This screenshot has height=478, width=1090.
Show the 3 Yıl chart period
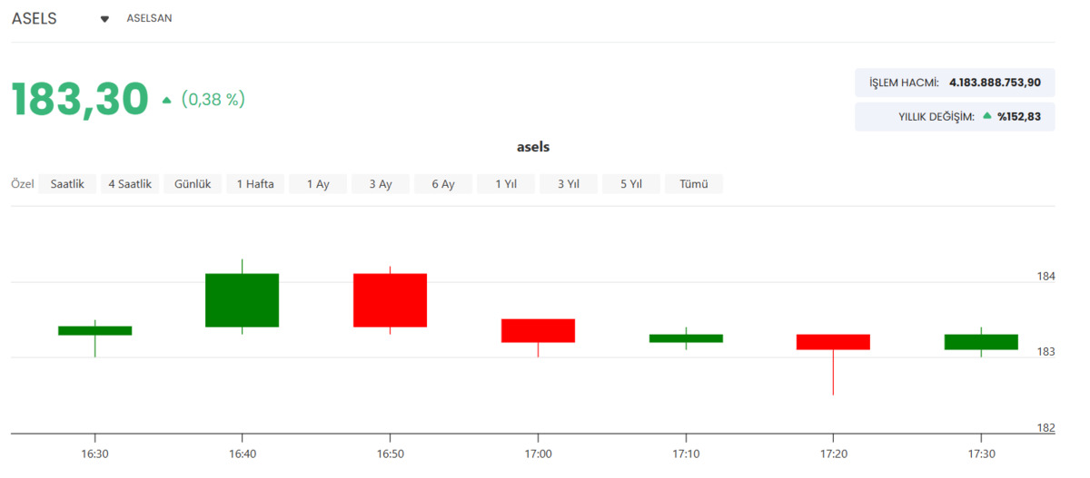pyautogui.click(x=569, y=184)
